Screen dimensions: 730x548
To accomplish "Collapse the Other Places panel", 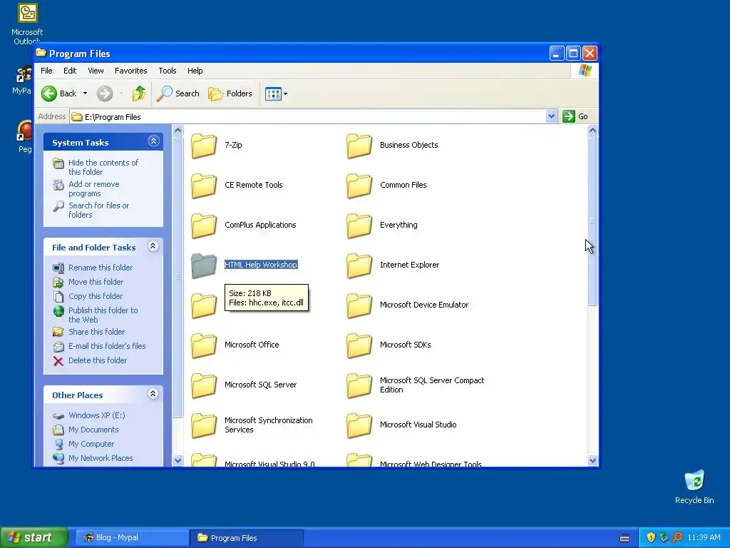I will tap(153, 394).
